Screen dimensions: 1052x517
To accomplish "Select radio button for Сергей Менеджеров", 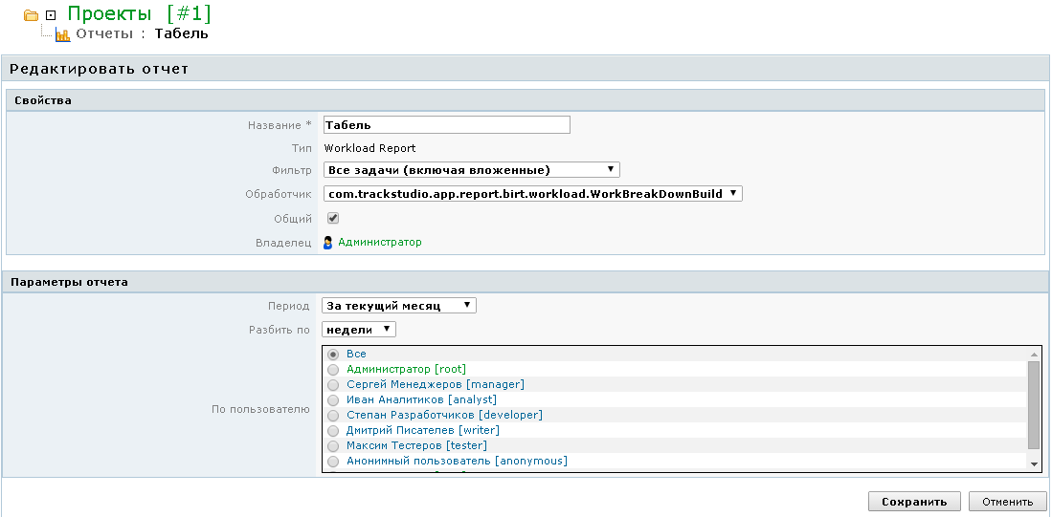I will (333, 384).
